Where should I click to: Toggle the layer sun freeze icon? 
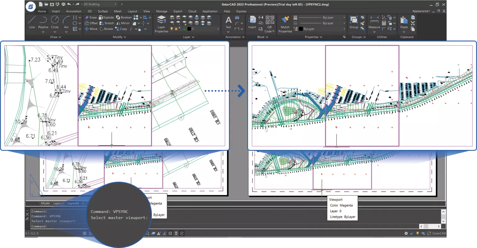click(x=176, y=29)
